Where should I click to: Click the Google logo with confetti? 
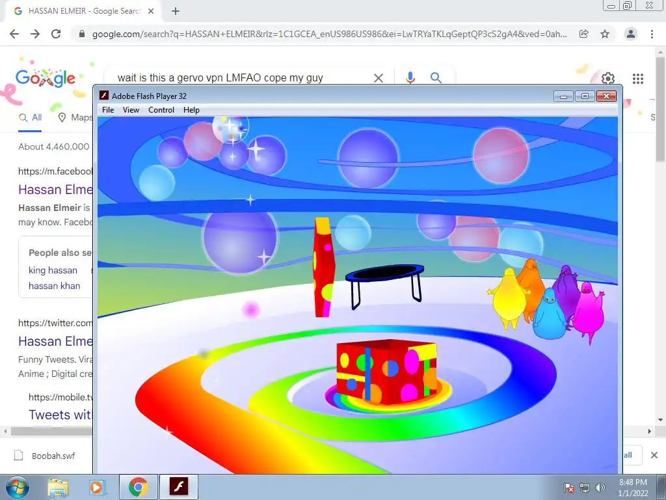click(x=46, y=78)
